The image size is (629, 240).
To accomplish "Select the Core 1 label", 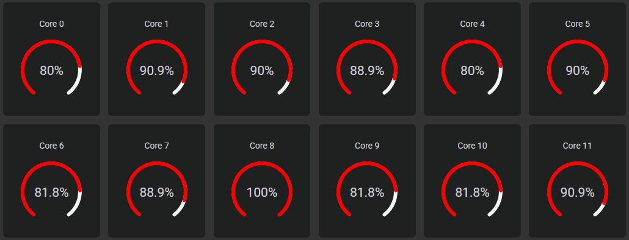I will [x=156, y=24].
